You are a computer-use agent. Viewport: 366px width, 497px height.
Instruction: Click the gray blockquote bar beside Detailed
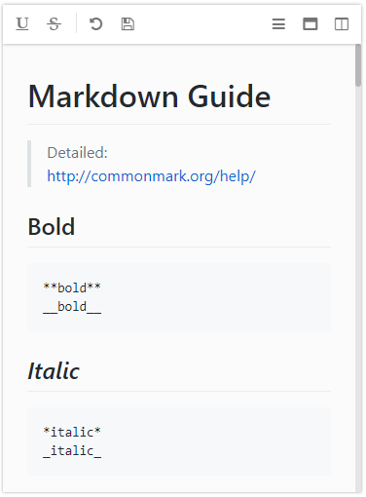pos(29,164)
